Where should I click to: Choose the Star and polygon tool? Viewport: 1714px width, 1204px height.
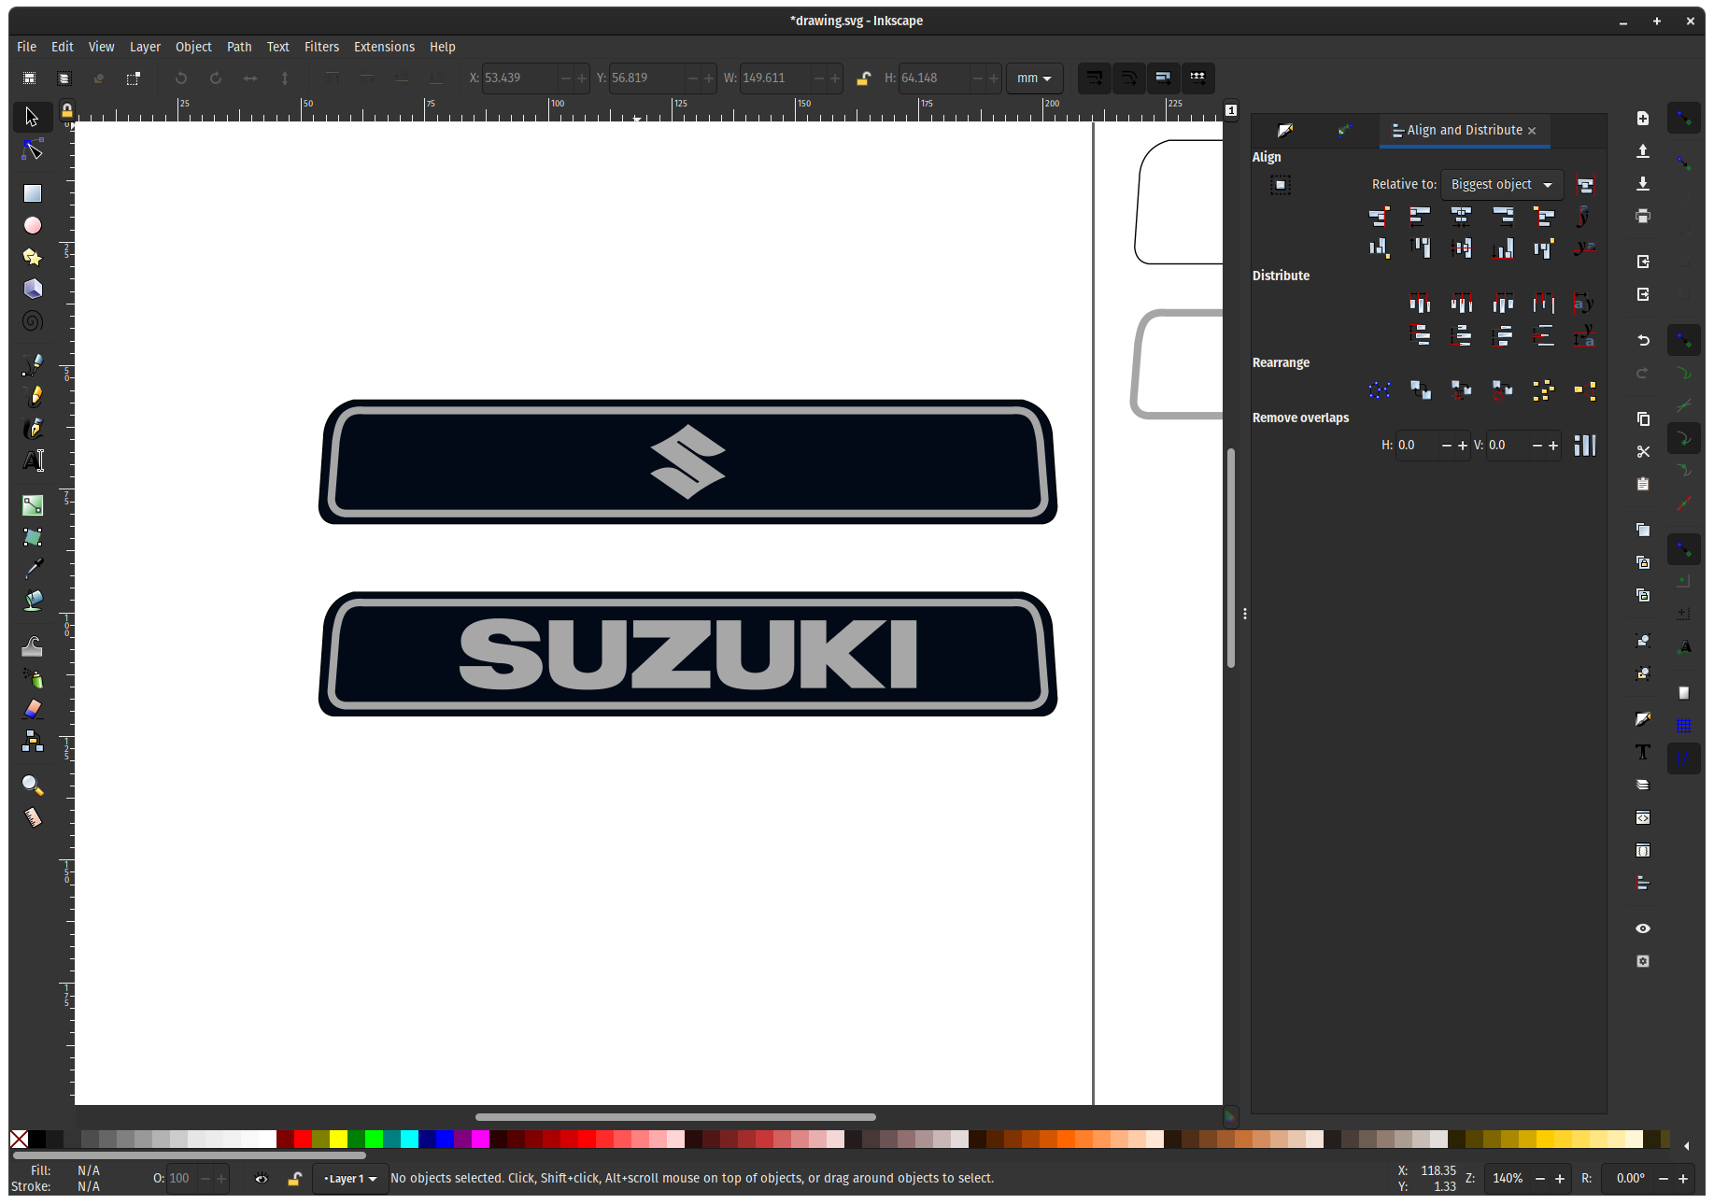pyautogui.click(x=33, y=257)
